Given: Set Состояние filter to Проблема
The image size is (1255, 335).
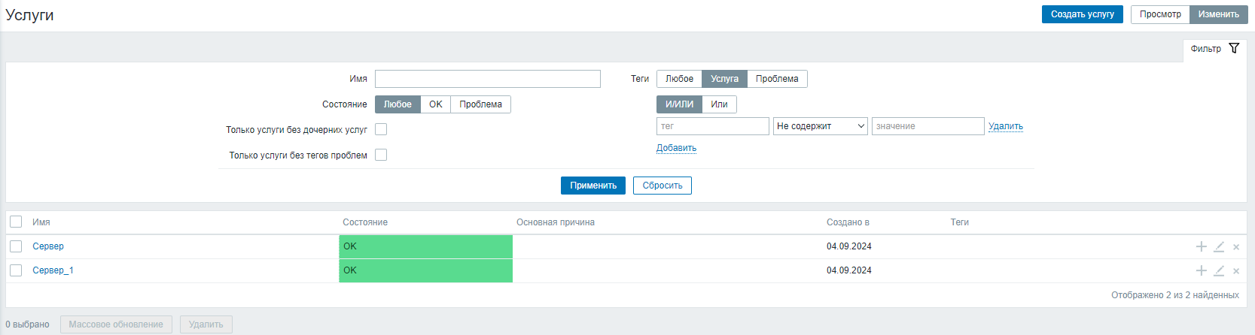Looking at the screenshot, I should 480,104.
